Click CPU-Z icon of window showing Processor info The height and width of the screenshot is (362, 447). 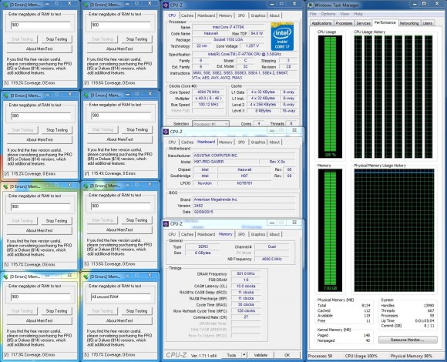click(x=166, y=5)
